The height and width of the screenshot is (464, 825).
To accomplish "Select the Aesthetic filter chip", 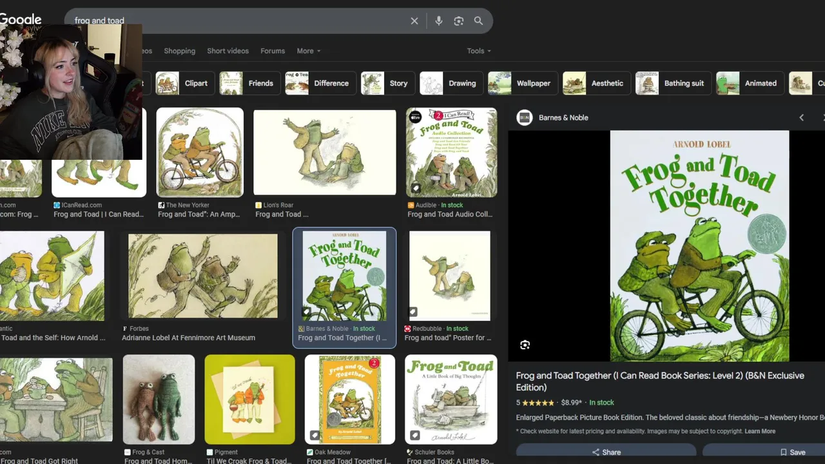I will click(596, 83).
